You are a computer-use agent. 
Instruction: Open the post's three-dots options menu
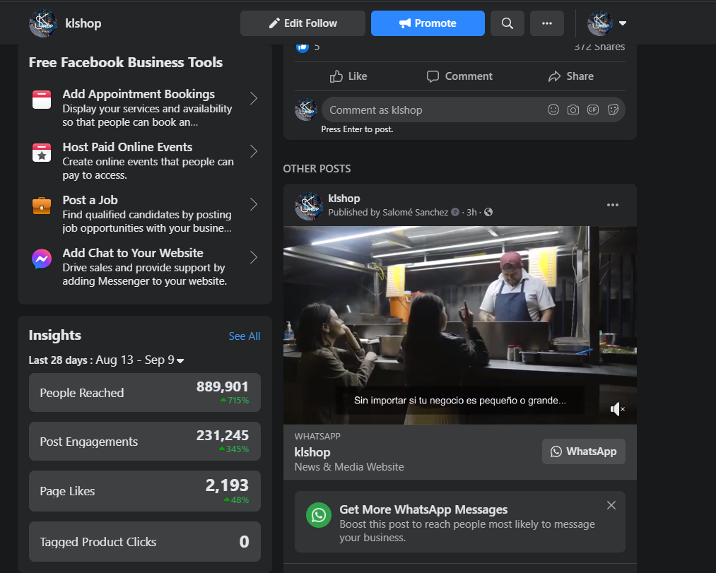click(x=613, y=205)
